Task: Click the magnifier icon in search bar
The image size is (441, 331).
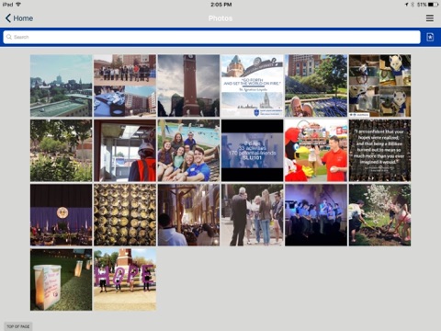Action: pos(9,37)
